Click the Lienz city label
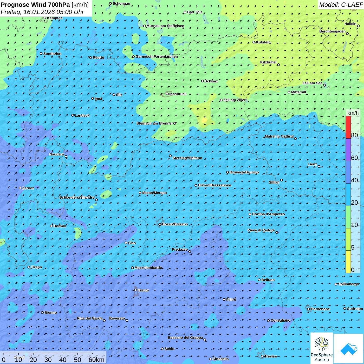Image resolution: width=364 pixels, height=364 pixels. 312,164
